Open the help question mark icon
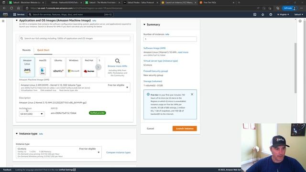Image resolution: width=306 pixels, height=172 pixels. [x=271, y=14]
